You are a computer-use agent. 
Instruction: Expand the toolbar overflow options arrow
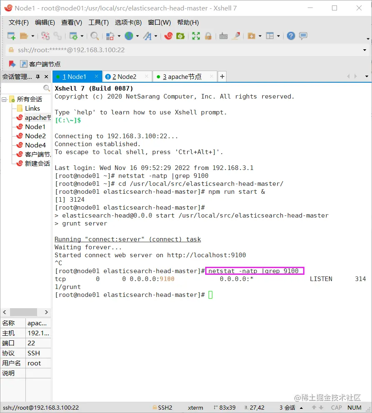pos(368,39)
